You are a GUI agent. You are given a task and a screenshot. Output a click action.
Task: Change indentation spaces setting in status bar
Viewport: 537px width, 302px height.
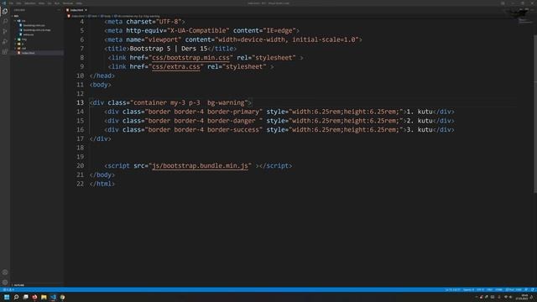coord(468,289)
